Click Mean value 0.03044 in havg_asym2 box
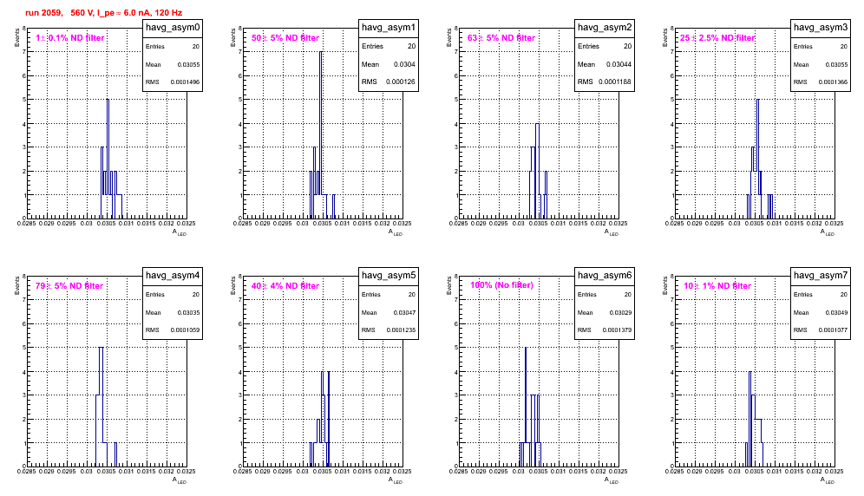Viewport: 864px width, 496px height. [x=619, y=64]
